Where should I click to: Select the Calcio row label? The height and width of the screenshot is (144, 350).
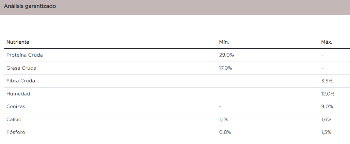pos(14,120)
